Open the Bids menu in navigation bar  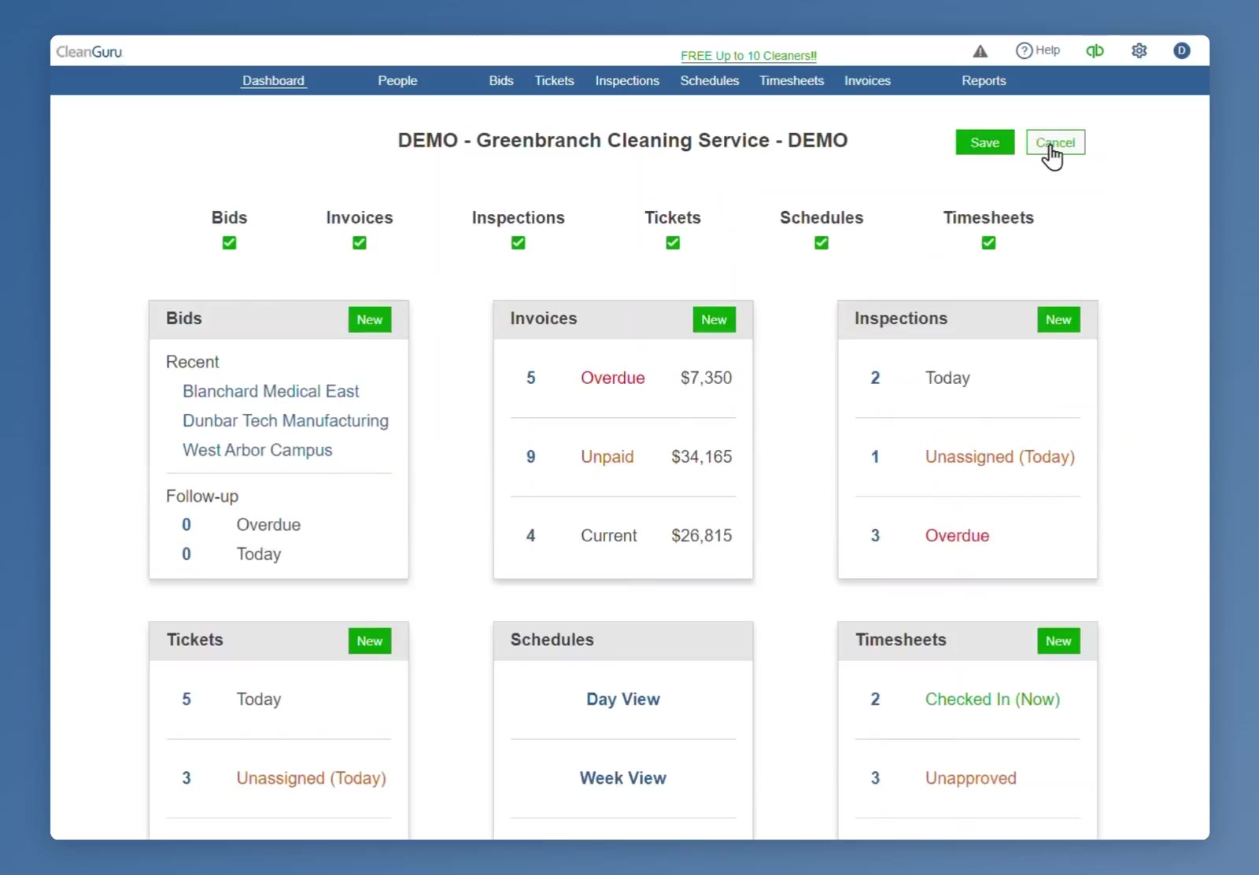pos(501,80)
